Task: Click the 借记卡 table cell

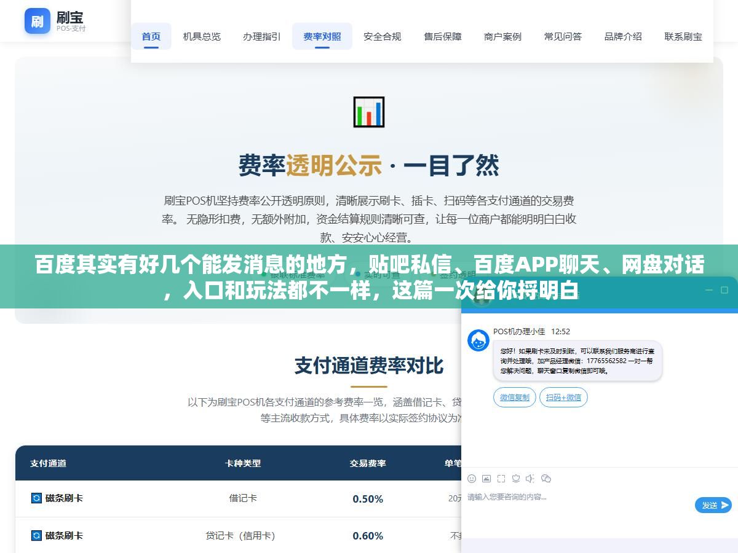Action: tap(243, 498)
